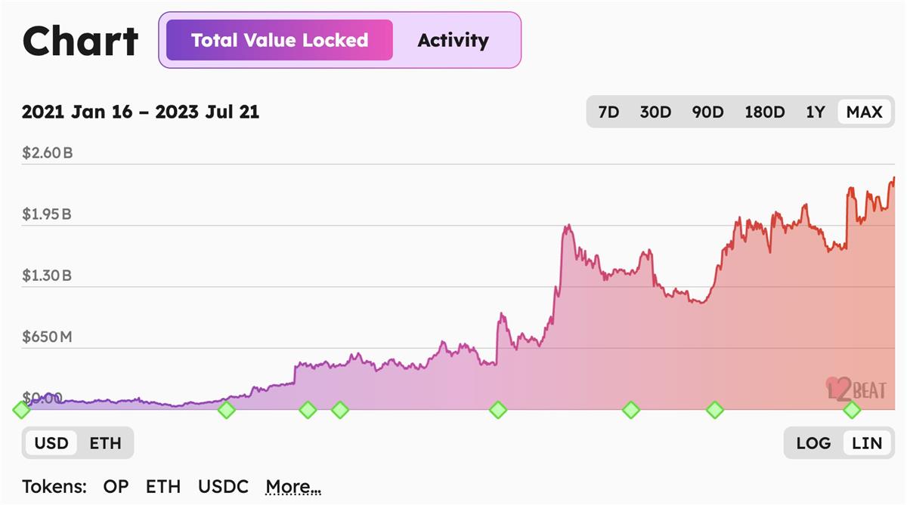Click the second green milestone diamond marker
This screenshot has width=907, height=505.
click(x=226, y=410)
